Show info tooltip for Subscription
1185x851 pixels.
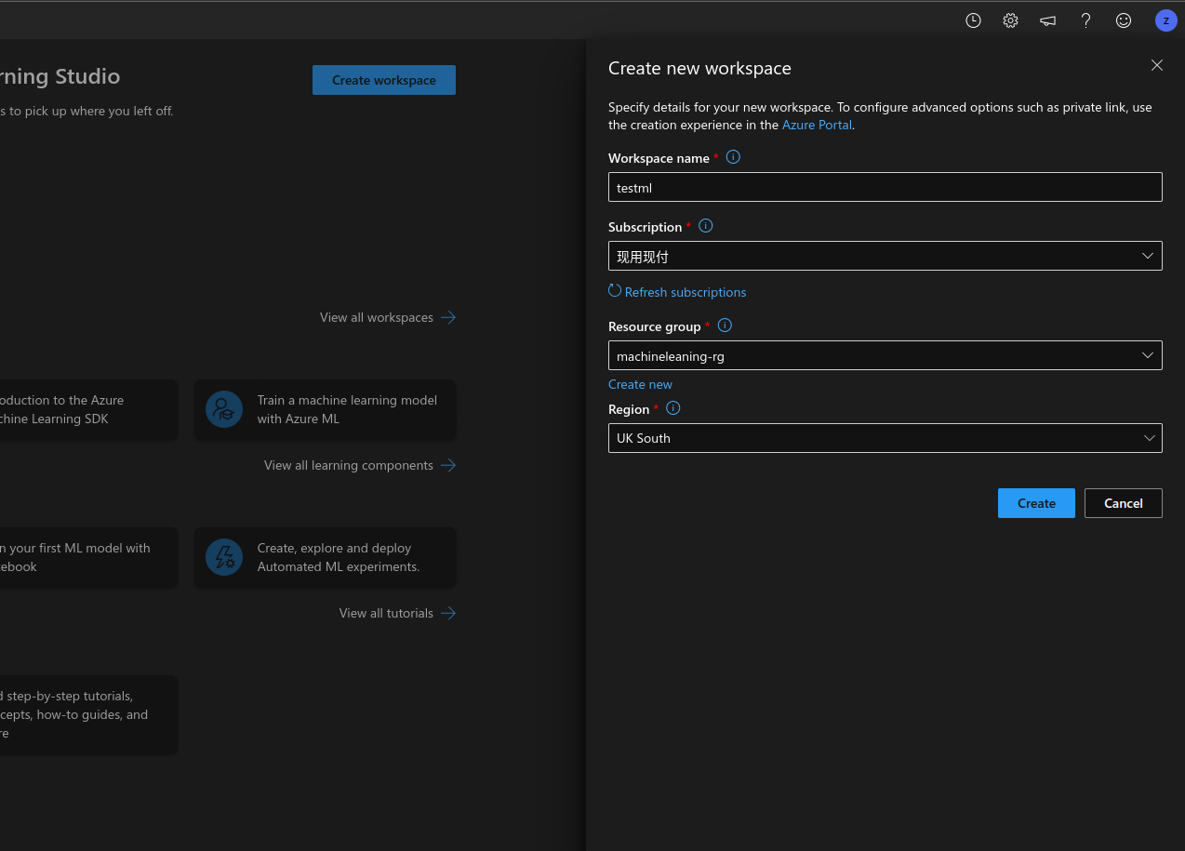click(x=705, y=226)
